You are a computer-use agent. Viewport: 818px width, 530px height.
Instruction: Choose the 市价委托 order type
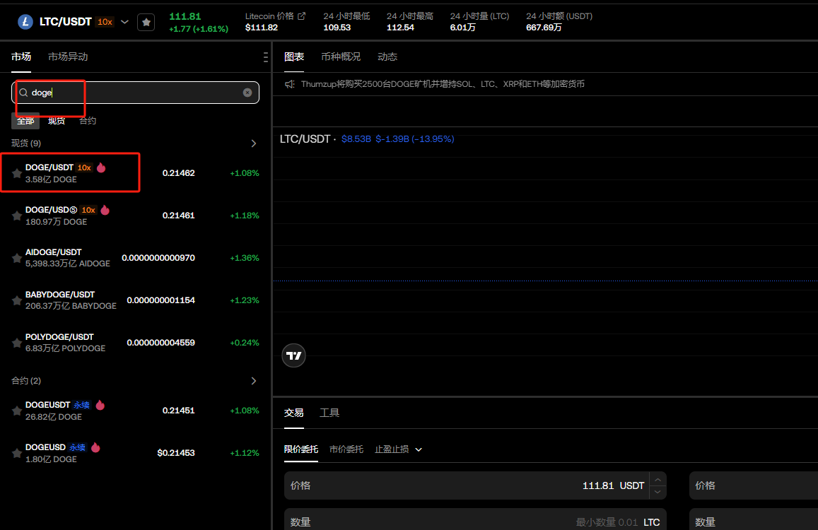click(346, 449)
